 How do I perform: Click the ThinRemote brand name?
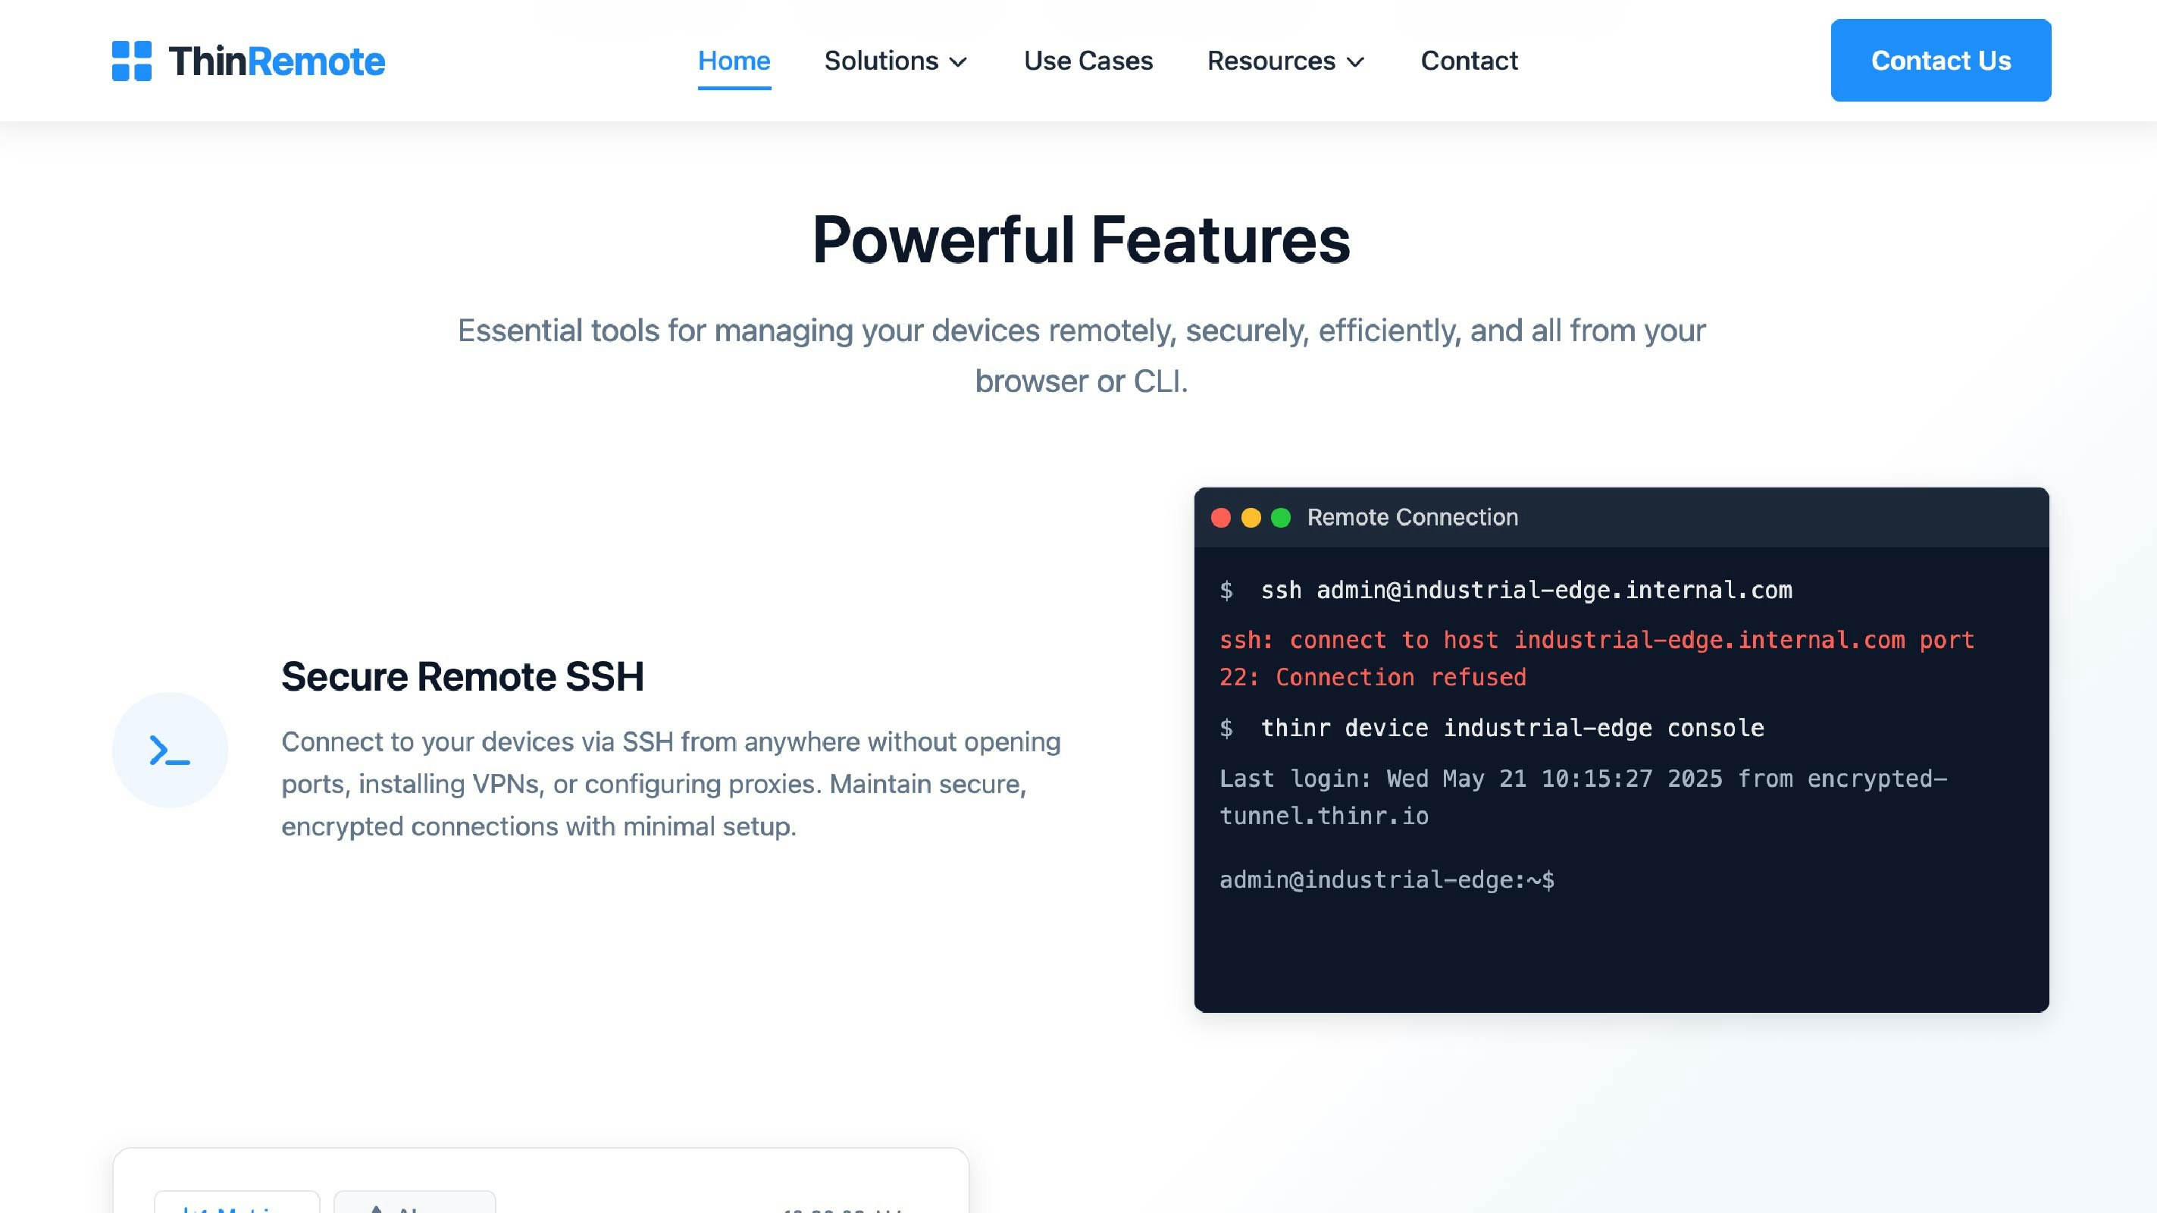point(277,61)
